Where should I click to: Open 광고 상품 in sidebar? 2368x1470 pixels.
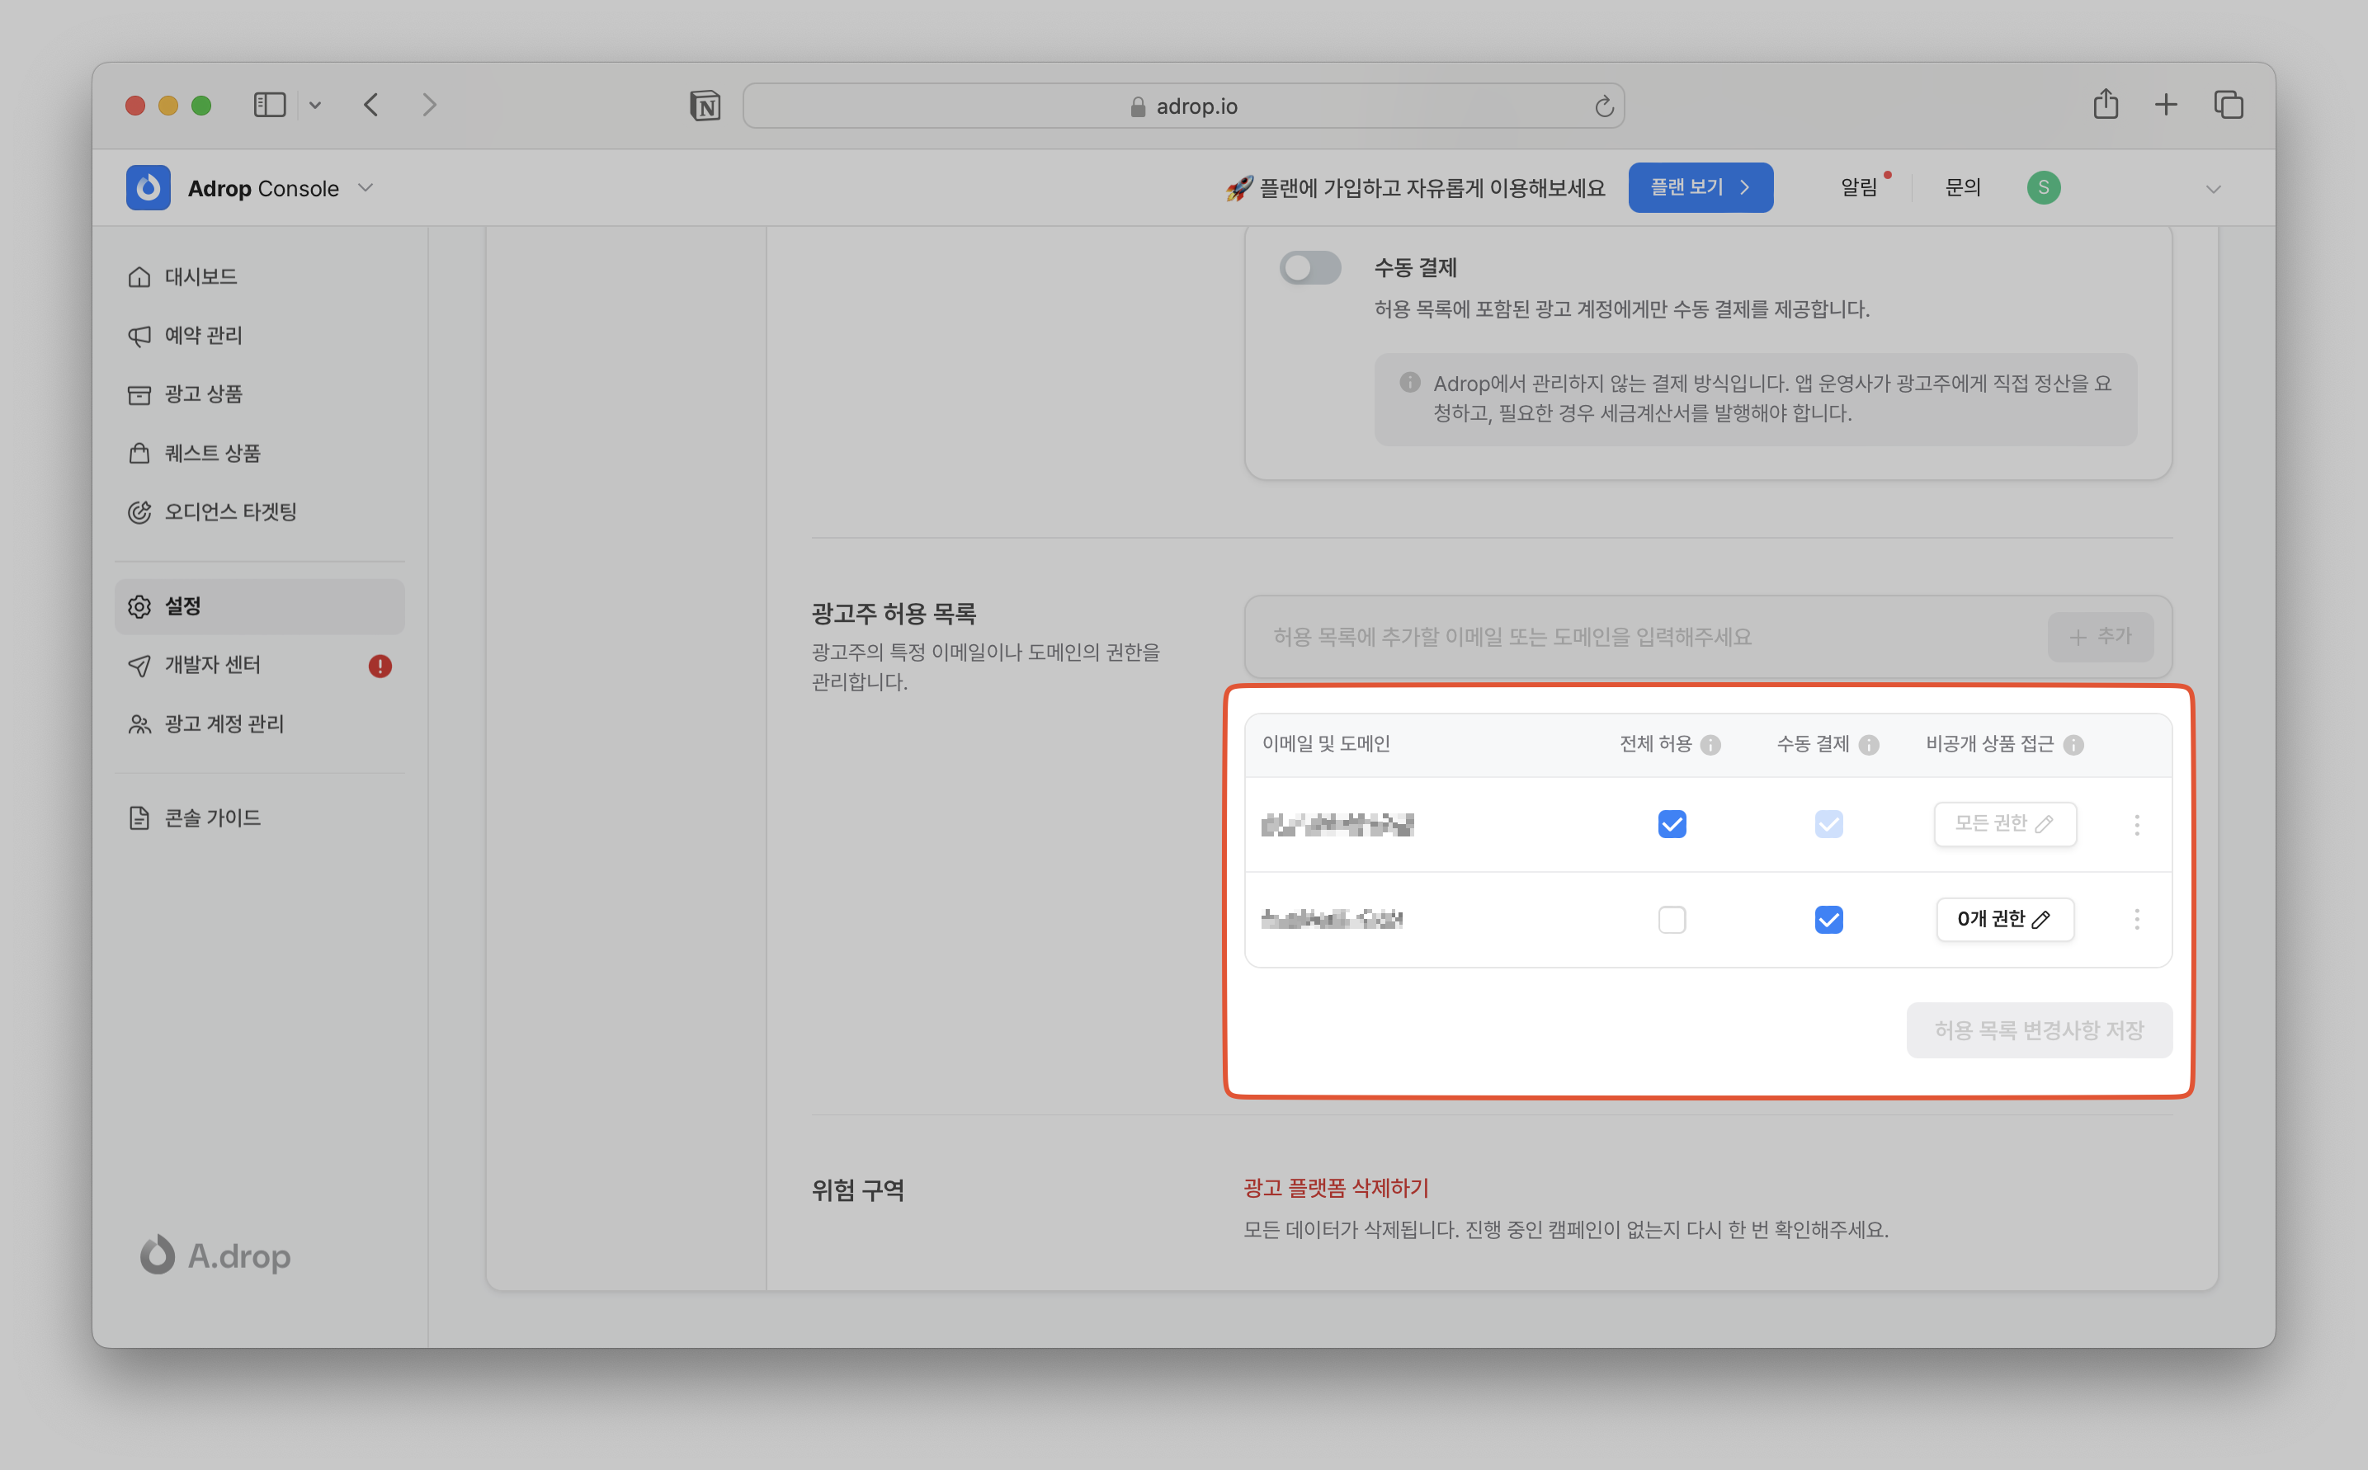[x=203, y=393]
